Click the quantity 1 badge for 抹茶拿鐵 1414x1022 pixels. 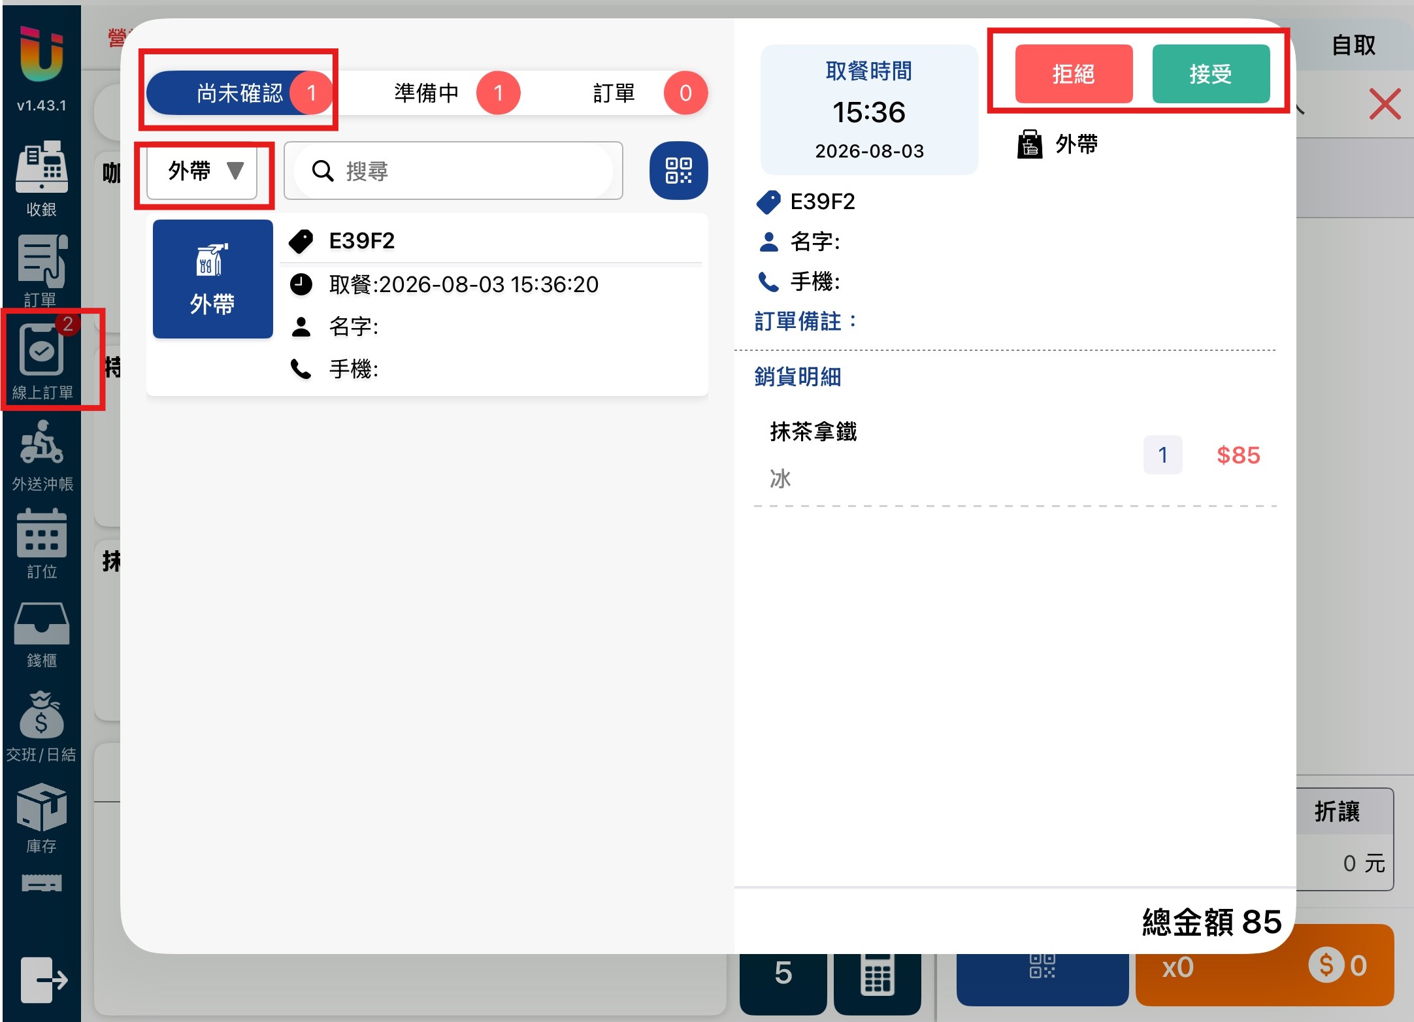(x=1162, y=455)
